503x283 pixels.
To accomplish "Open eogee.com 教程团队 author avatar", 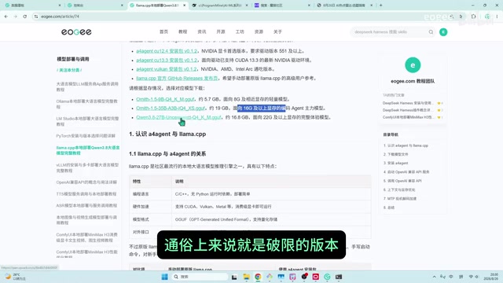I will tap(413, 65).
